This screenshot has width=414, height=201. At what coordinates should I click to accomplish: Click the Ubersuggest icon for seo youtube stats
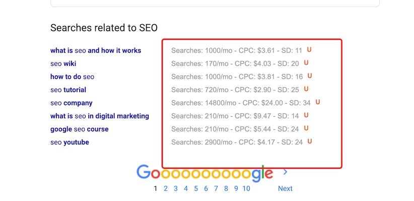click(310, 142)
